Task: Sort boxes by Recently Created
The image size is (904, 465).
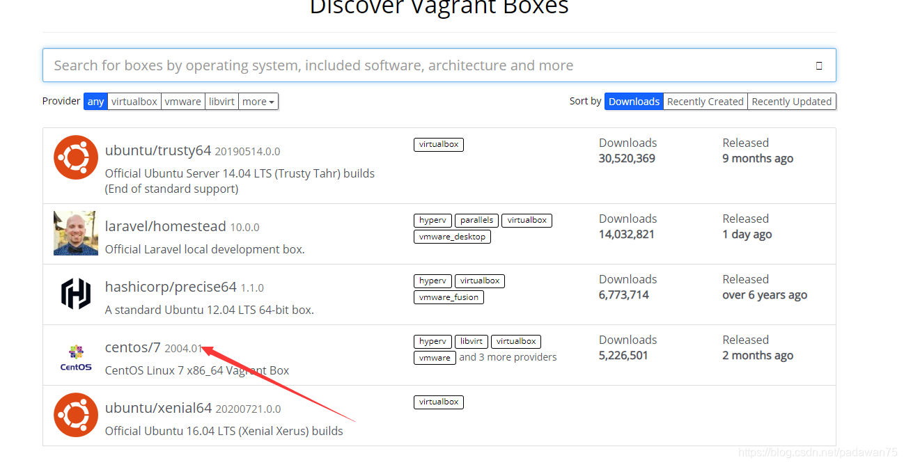Action: point(706,102)
